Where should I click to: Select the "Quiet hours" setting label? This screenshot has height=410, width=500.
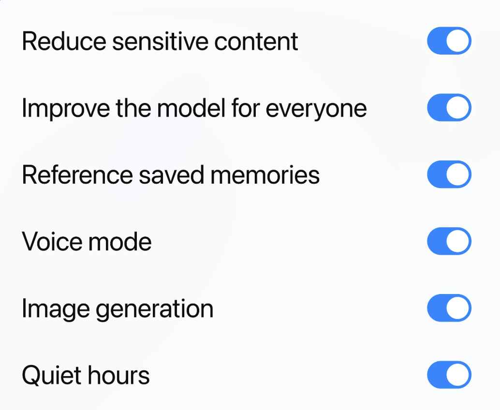click(x=86, y=375)
